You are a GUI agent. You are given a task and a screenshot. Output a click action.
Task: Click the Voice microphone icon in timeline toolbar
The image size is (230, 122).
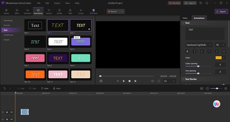[x=54, y=88]
